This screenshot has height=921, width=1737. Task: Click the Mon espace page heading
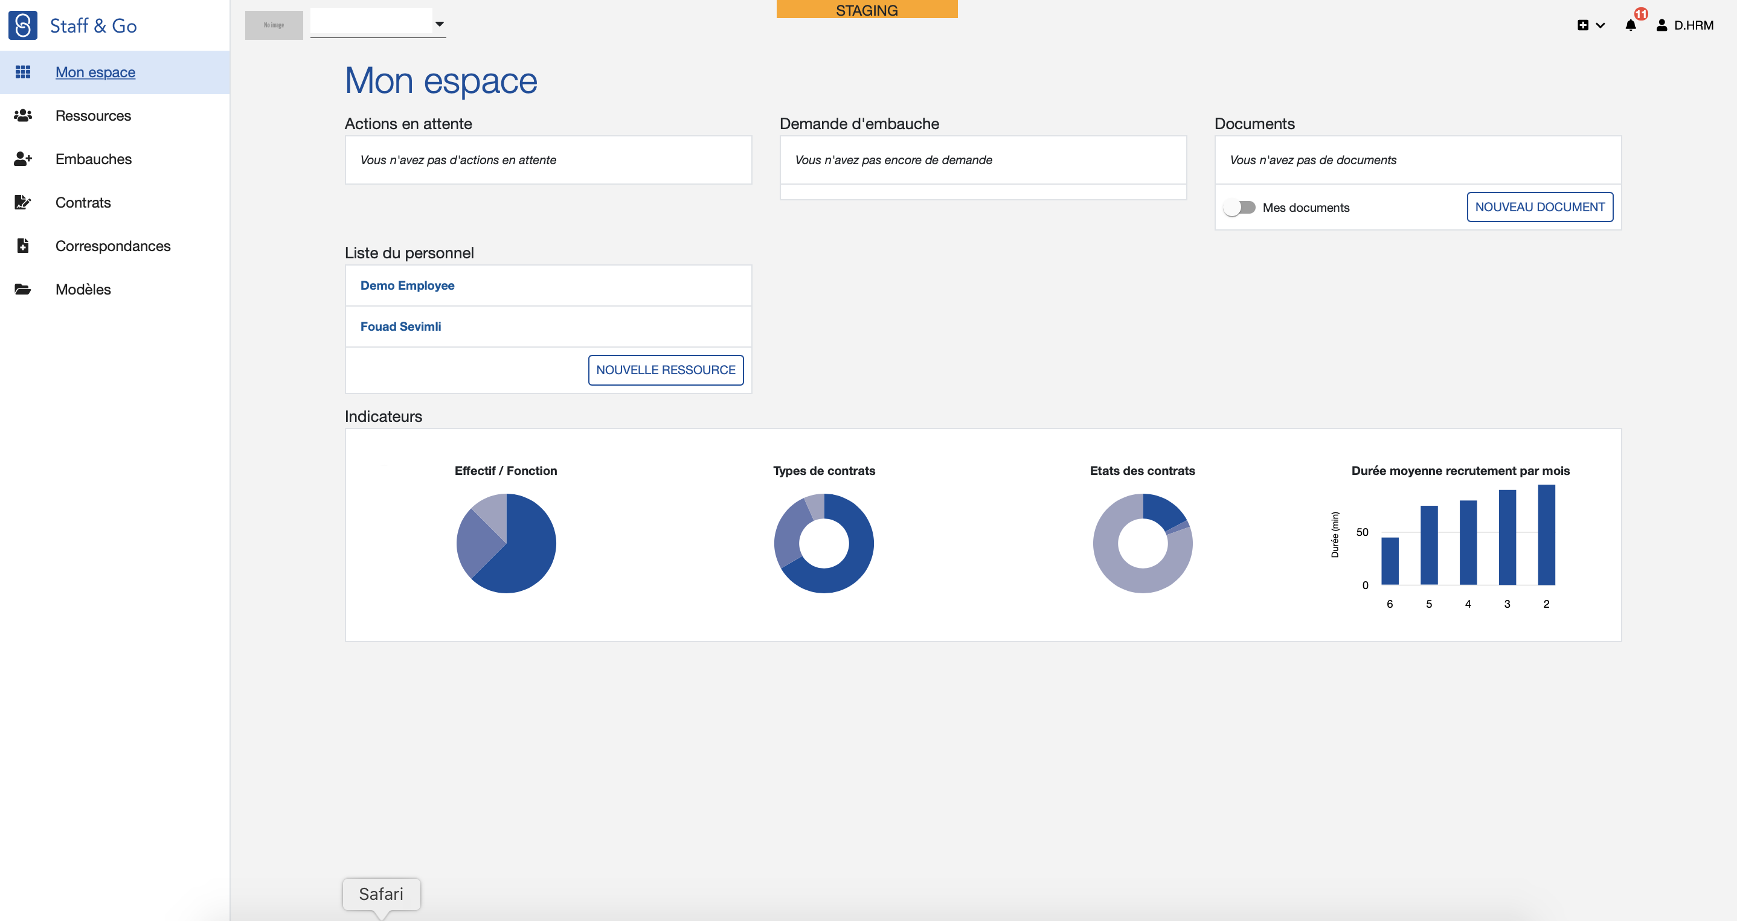tap(441, 80)
